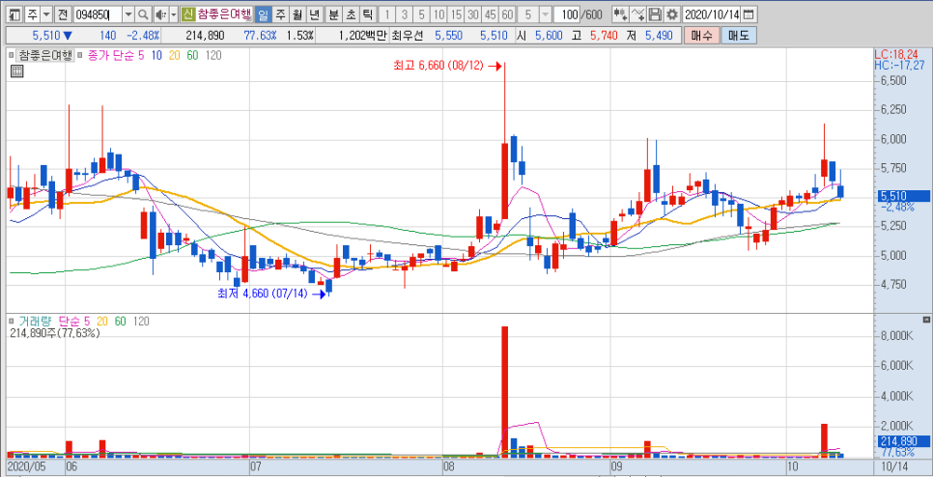Choose the 45 interval button

click(x=491, y=14)
